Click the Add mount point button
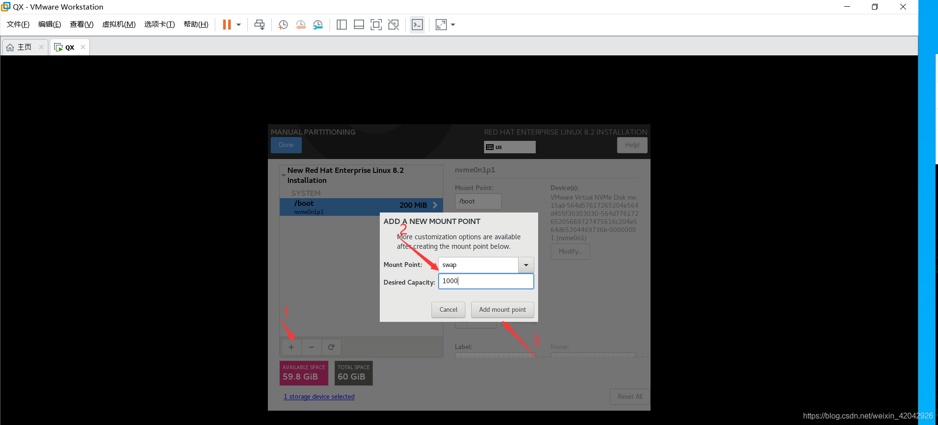938x425 pixels. click(502, 310)
